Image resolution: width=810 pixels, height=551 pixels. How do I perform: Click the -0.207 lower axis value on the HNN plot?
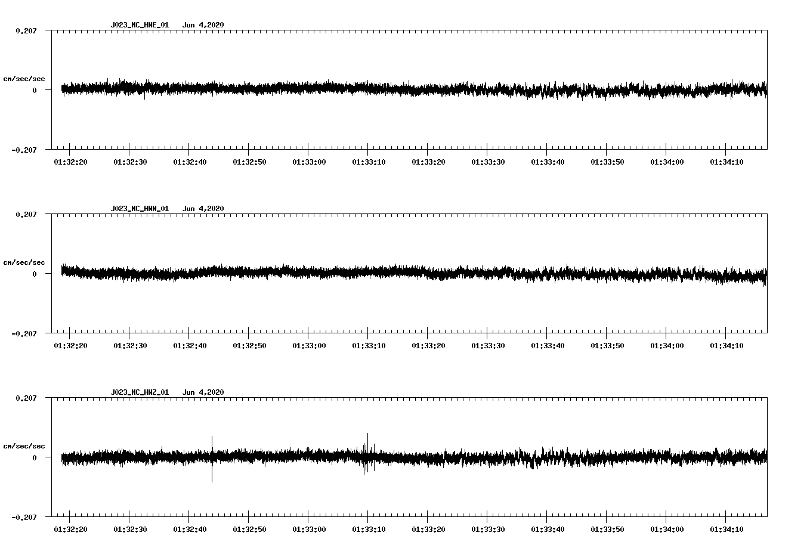pos(24,334)
